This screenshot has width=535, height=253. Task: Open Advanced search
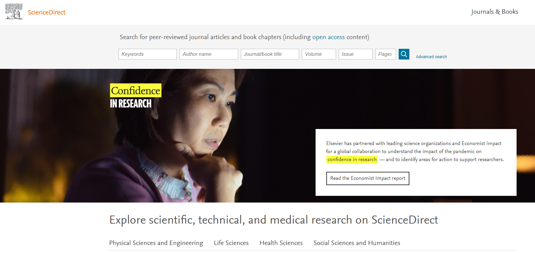coord(431,57)
